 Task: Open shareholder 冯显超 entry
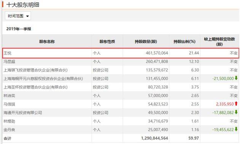pyautogui.click(x=10, y=61)
